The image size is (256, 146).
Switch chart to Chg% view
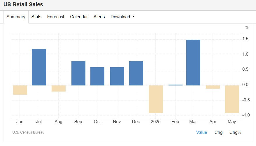235,132
